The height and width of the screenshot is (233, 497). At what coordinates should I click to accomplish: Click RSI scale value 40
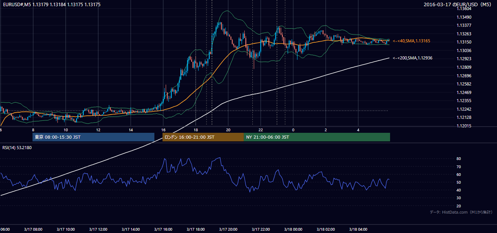(x=459, y=190)
